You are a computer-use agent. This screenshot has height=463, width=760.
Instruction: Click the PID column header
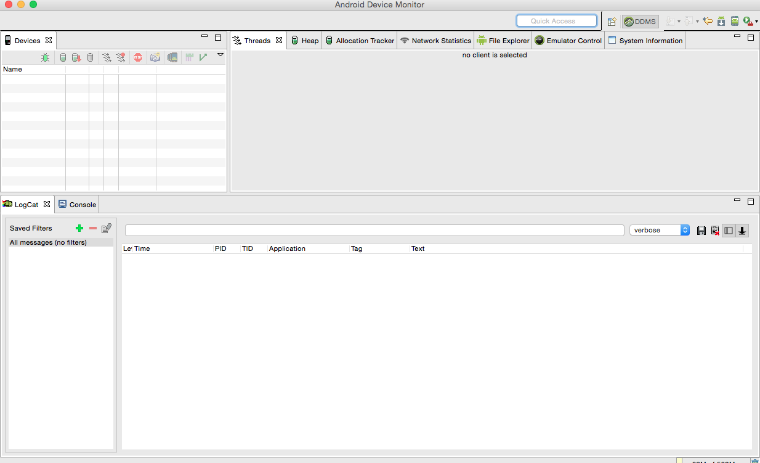tap(227, 248)
